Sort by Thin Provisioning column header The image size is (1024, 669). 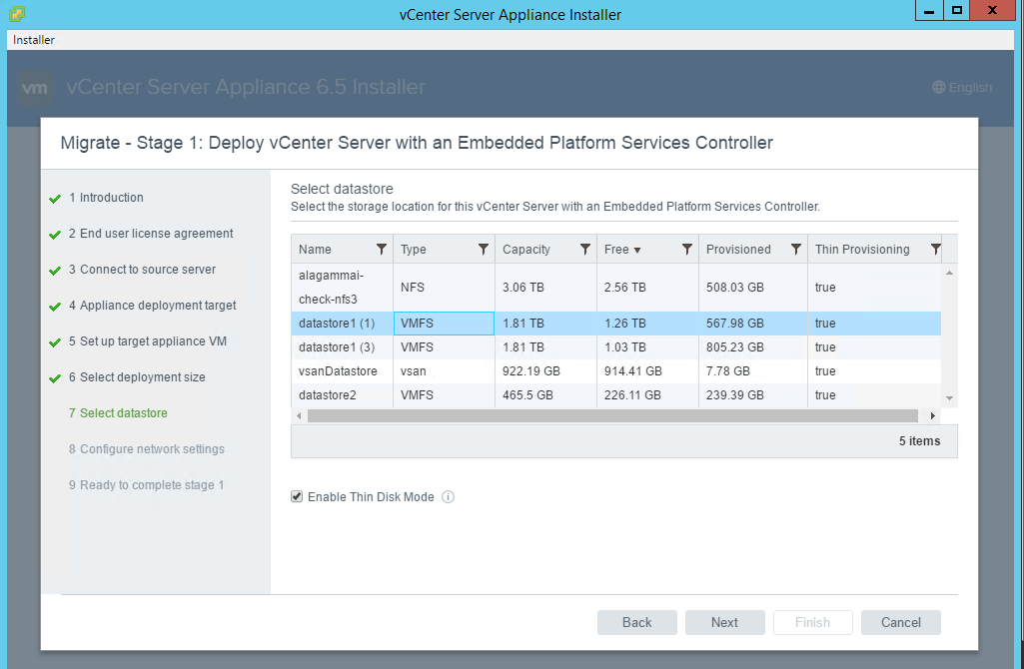click(x=862, y=250)
